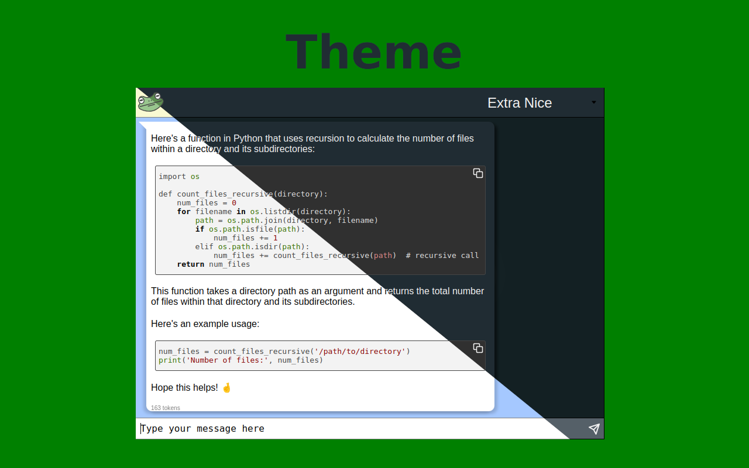This screenshot has height=468, width=749.
Task: Click the def count_files_recursive(directory) line
Action: (243, 194)
